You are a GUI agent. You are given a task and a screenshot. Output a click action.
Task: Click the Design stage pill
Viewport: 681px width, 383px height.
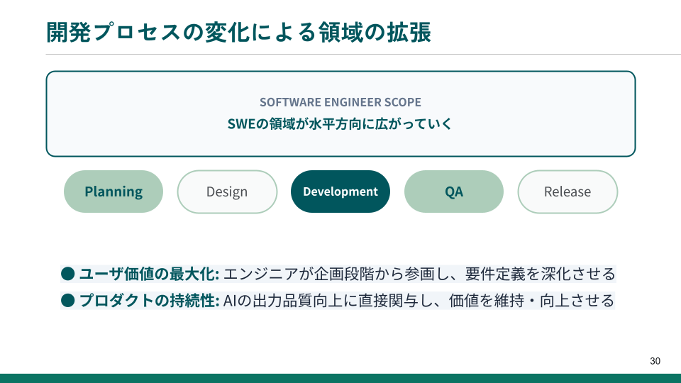227,191
